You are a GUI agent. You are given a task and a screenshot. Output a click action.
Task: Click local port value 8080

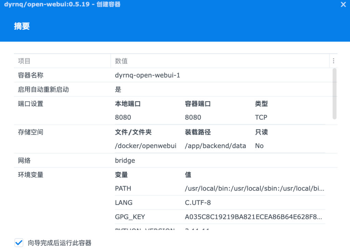click(123, 117)
